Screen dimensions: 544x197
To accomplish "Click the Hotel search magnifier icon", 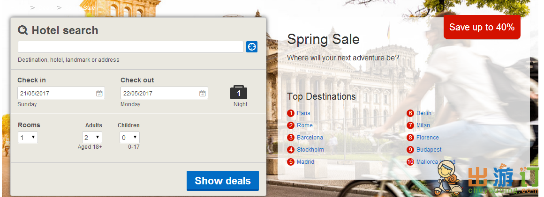I will coord(23,30).
